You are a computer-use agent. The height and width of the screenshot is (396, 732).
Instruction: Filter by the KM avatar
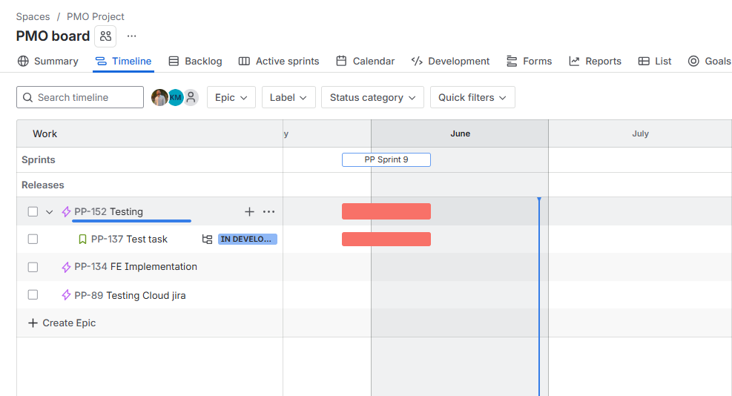[175, 97]
